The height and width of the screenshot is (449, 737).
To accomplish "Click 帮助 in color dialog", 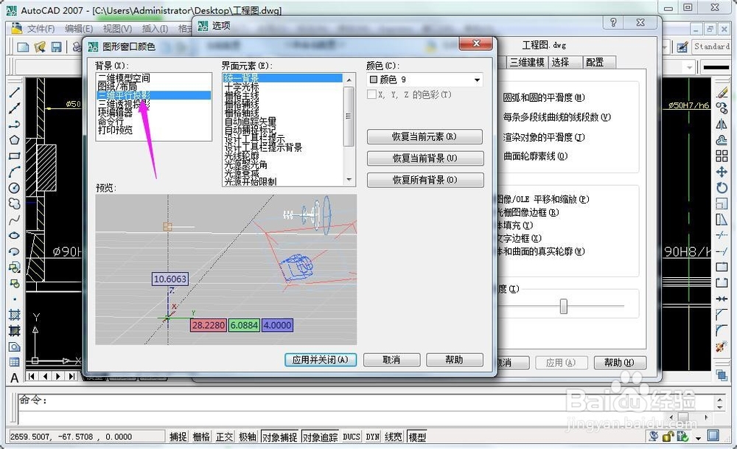I will [x=455, y=360].
